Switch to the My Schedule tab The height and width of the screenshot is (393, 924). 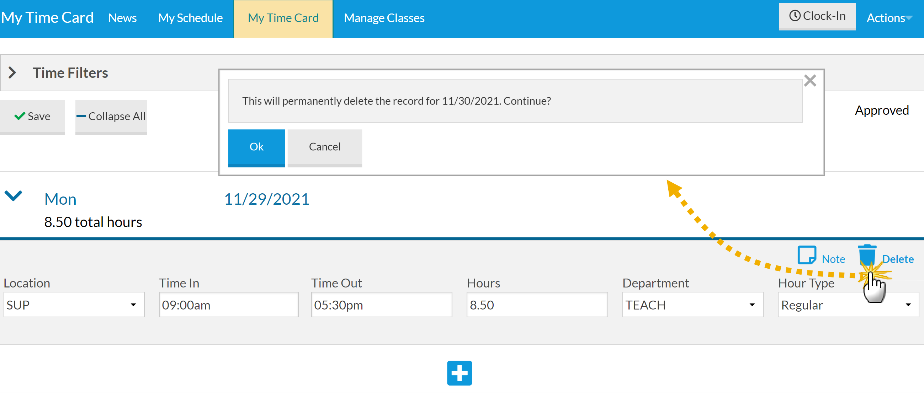coord(190,18)
